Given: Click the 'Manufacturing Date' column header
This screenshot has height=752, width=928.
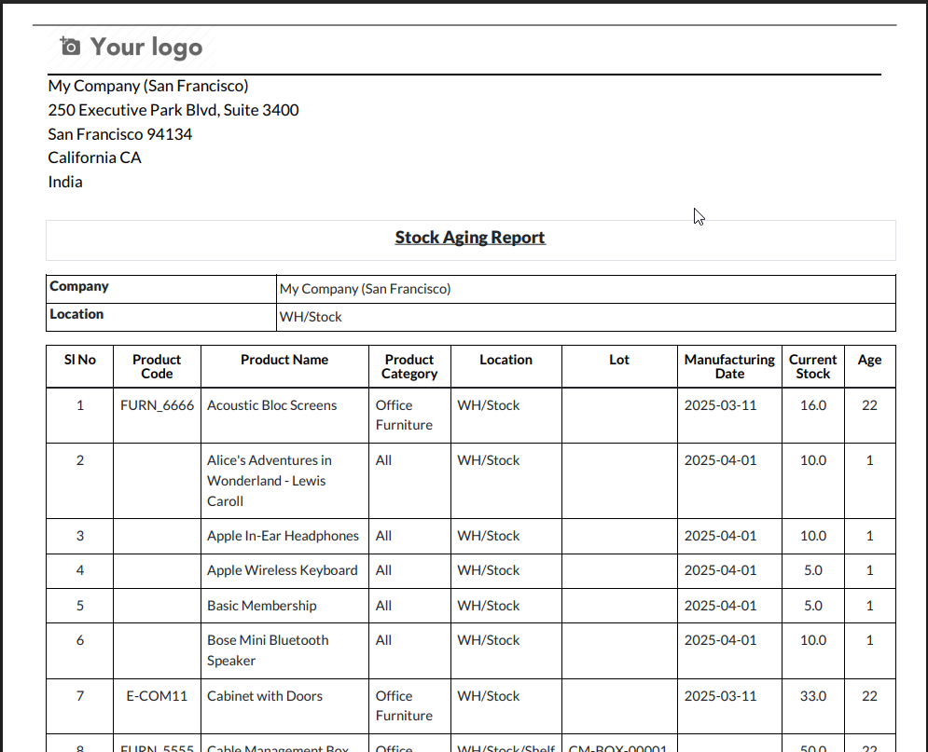Looking at the screenshot, I should tap(728, 366).
